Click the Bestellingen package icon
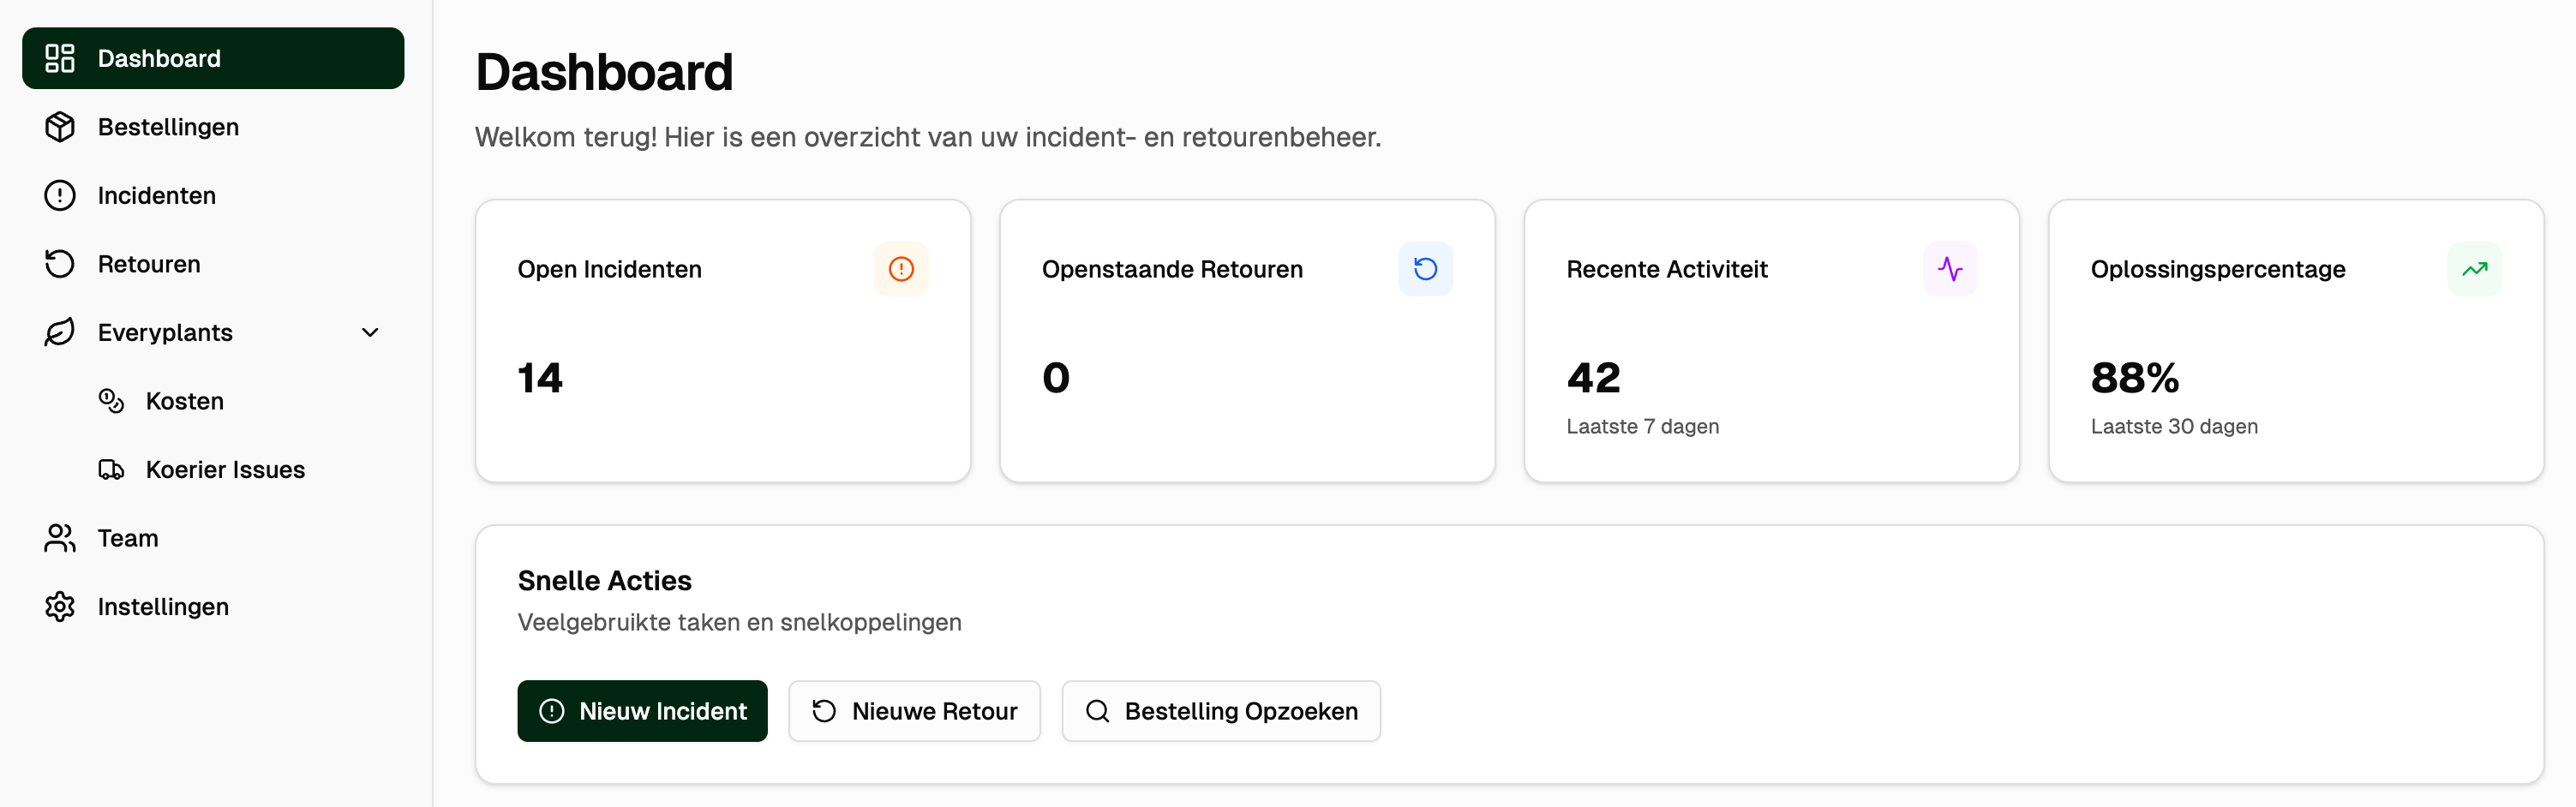Screen dimensions: 2576x807 coord(59,127)
